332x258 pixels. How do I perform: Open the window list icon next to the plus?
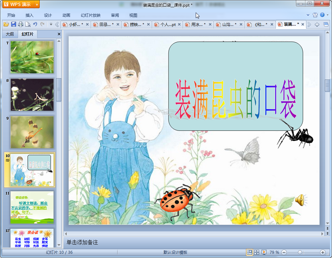click(x=326, y=25)
